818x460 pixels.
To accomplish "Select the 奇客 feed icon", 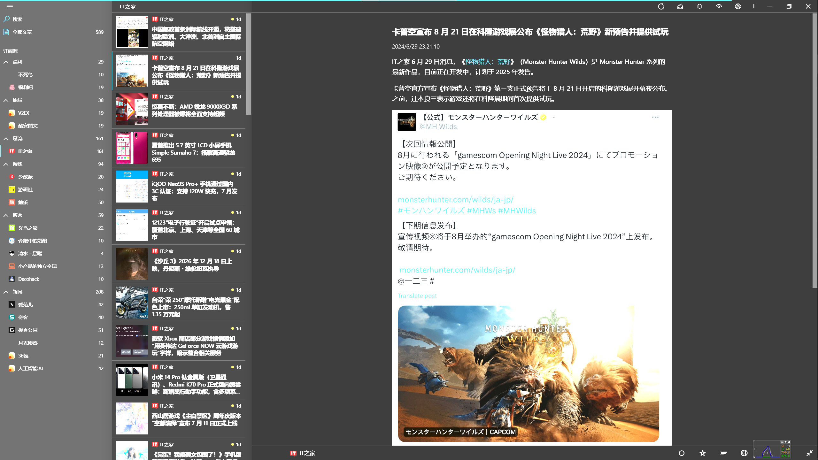I will coord(12,318).
